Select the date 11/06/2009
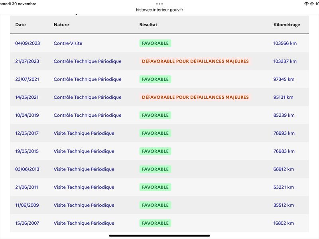Viewport: 319px width, 239px height. 27,205
